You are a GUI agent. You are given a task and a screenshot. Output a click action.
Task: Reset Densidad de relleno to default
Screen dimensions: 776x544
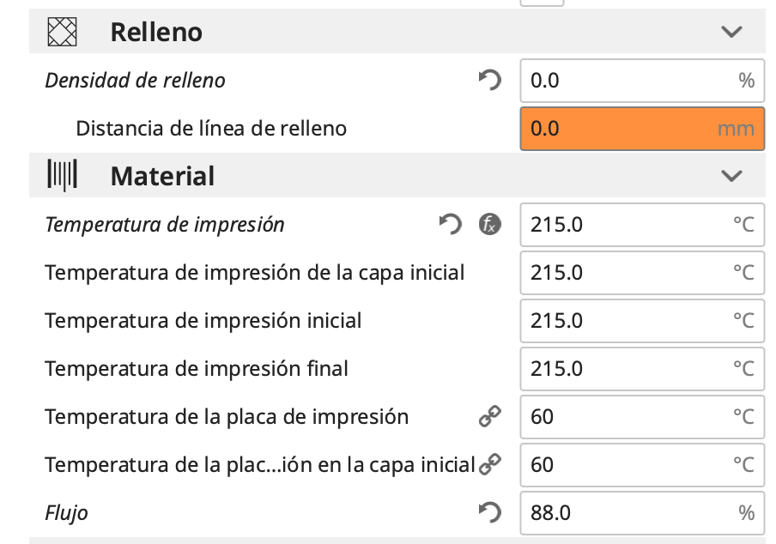[489, 81]
